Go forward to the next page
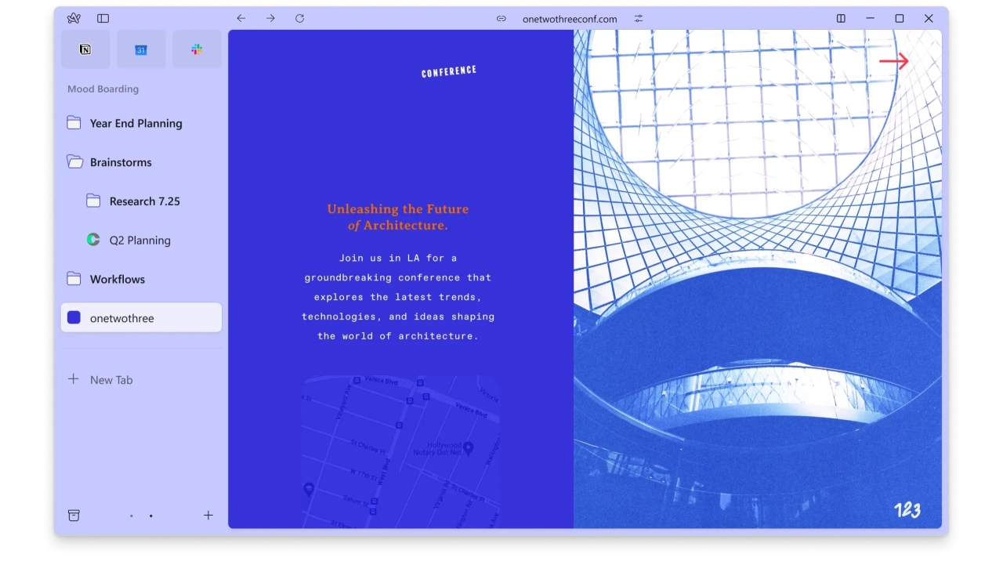1003x561 pixels. pyautogui.click(x=270, y=18)
